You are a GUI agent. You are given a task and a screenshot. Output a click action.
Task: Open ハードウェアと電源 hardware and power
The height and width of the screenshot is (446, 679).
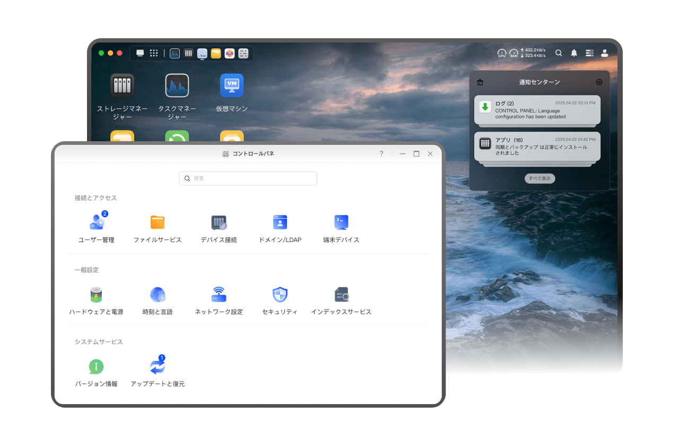pos(96,295)
